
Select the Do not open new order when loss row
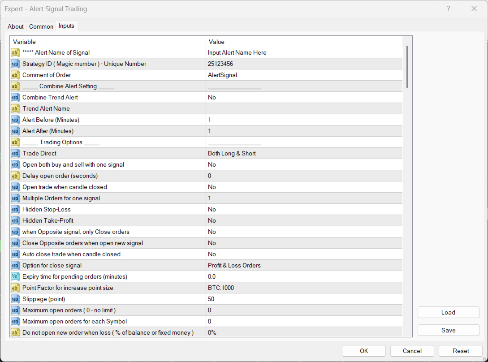coord(206,332)
